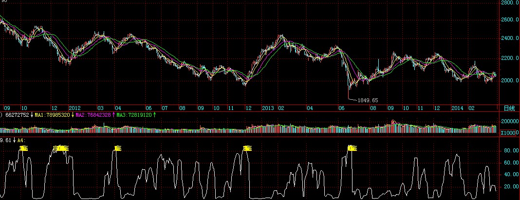
Task: Click the MA3:72819120 green label
Action: 134,115
